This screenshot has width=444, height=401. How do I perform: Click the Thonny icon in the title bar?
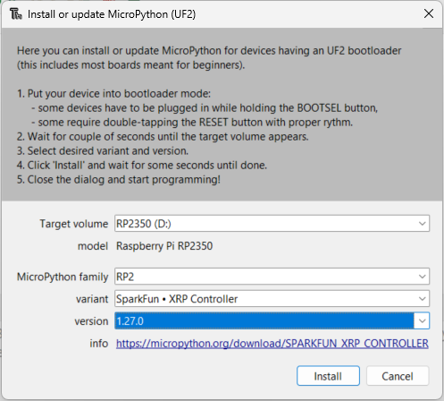tap(16, 14)
